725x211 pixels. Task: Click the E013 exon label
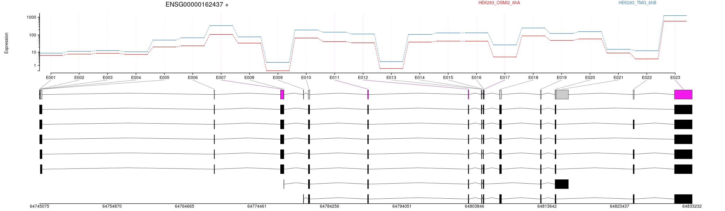pos(391,77)
